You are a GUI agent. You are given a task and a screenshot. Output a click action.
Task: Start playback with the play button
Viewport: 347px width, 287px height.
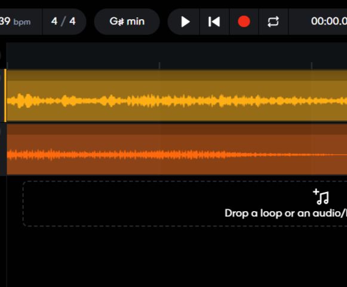(x=185, y=22)
